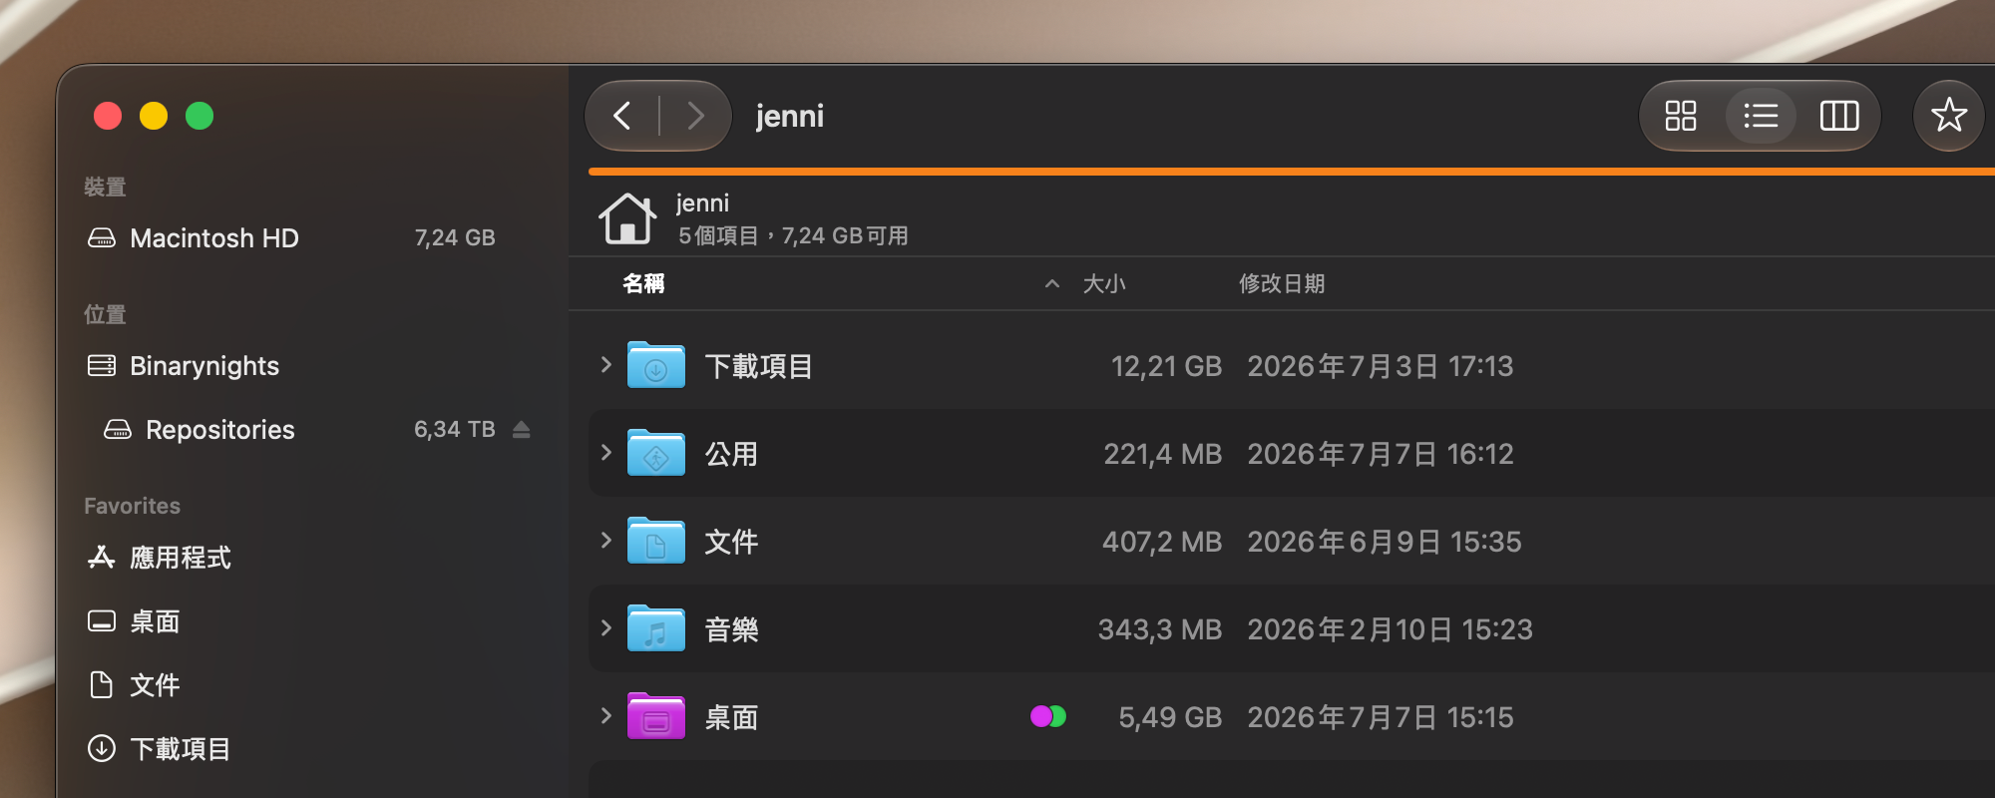The height and width of the screenshot is (798, 1995).
Task: Sort by the 名稱 column header
Action: (643, 284)
